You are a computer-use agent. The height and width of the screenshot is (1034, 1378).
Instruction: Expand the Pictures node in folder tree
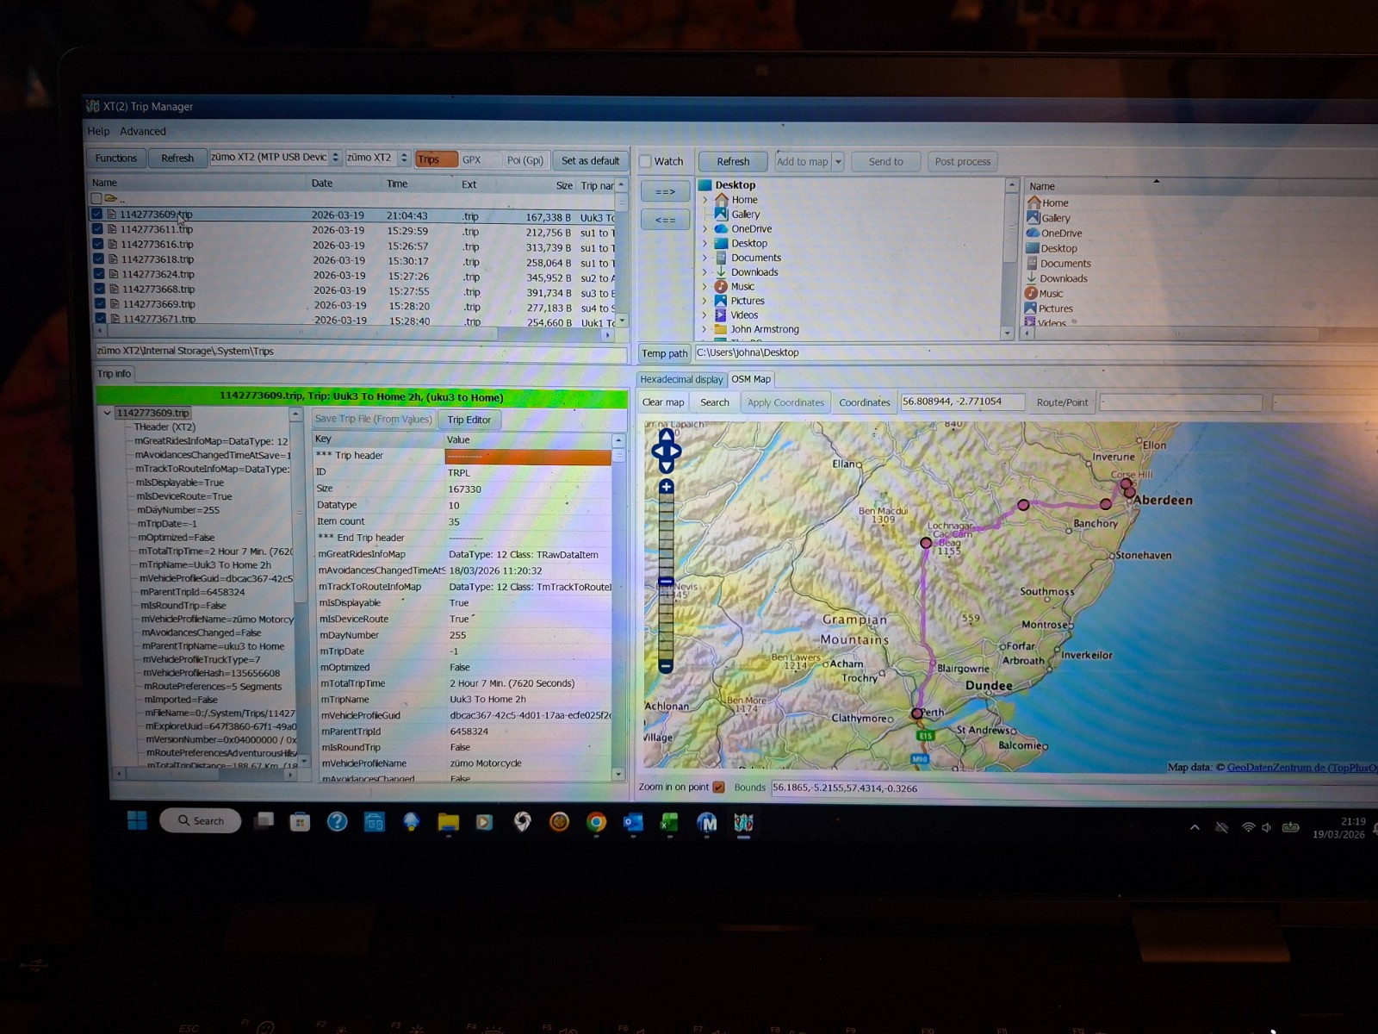[705, 301]
